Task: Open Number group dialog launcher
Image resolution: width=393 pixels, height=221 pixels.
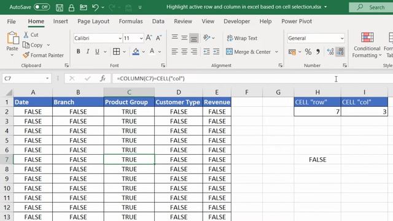Action: click(345, 66)
